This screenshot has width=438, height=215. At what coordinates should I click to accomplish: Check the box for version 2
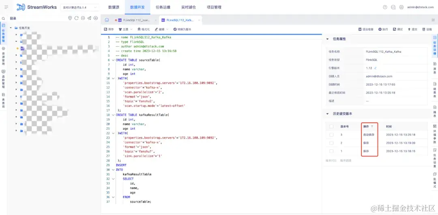331,143
